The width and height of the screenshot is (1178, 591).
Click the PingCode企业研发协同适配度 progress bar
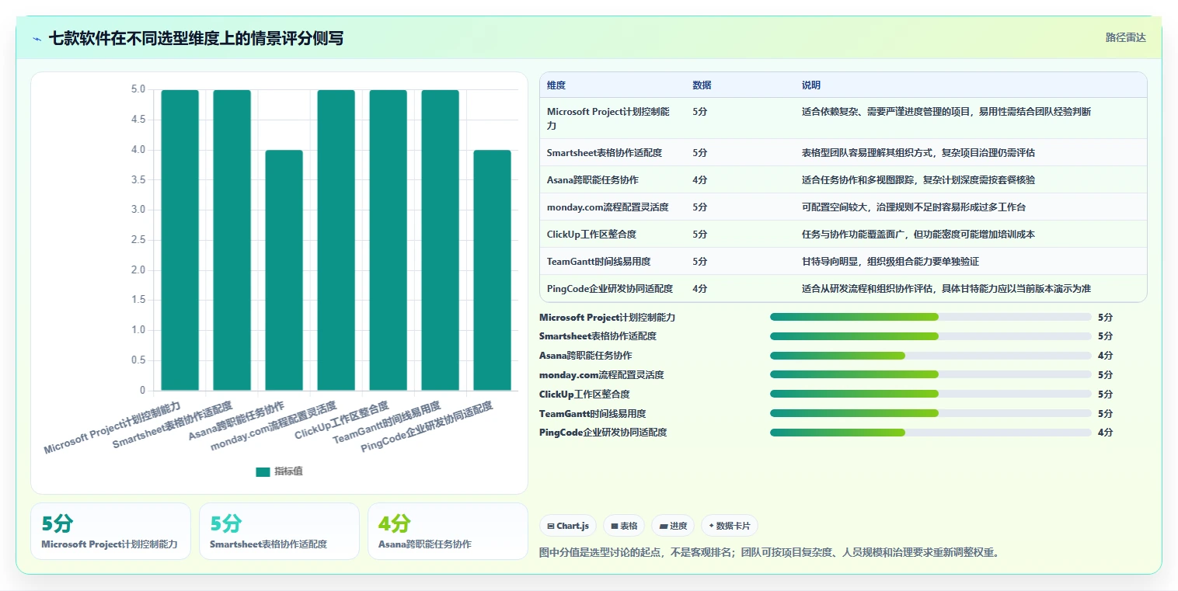(x=931, y=433)
